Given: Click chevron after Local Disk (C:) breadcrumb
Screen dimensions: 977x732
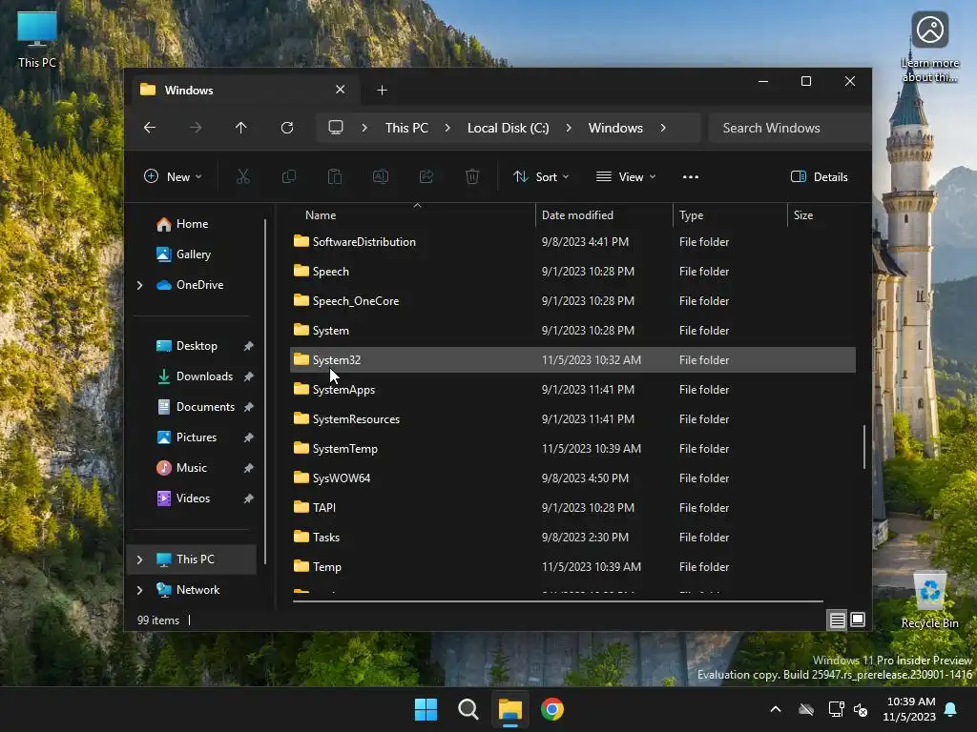Looking at the screenshot, I should click(x=569, y=128).
